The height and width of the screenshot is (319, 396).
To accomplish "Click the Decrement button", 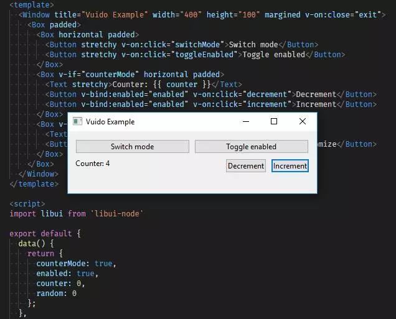I will 246,166.
